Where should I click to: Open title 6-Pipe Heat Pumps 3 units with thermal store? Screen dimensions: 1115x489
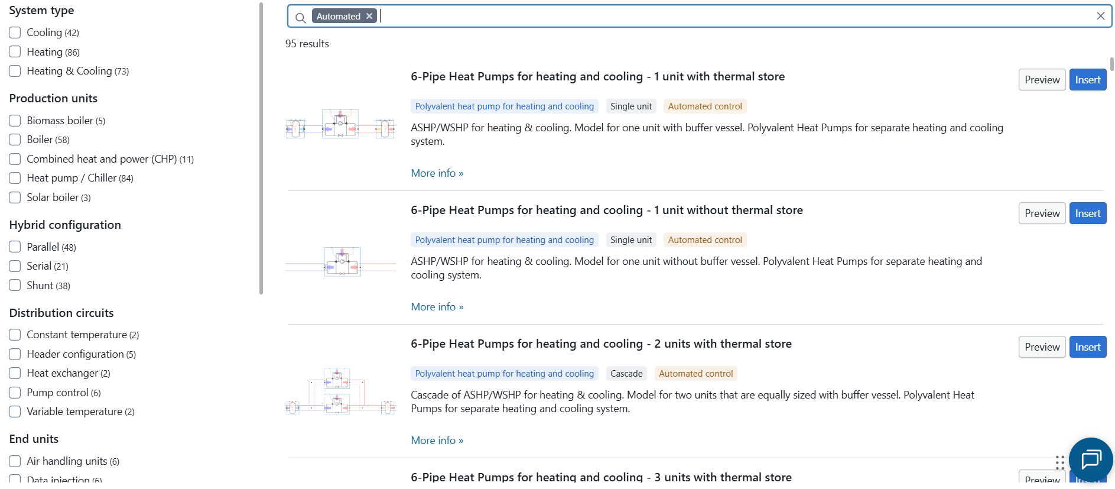(x=602, y=477)
